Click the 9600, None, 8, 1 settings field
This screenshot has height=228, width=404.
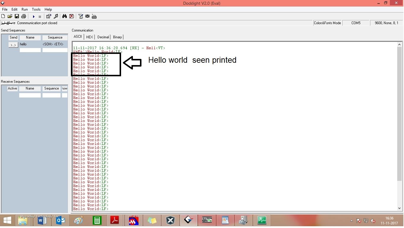[386, 23]
